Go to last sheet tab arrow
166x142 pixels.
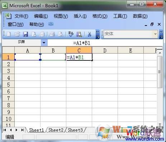click(23, 130)
